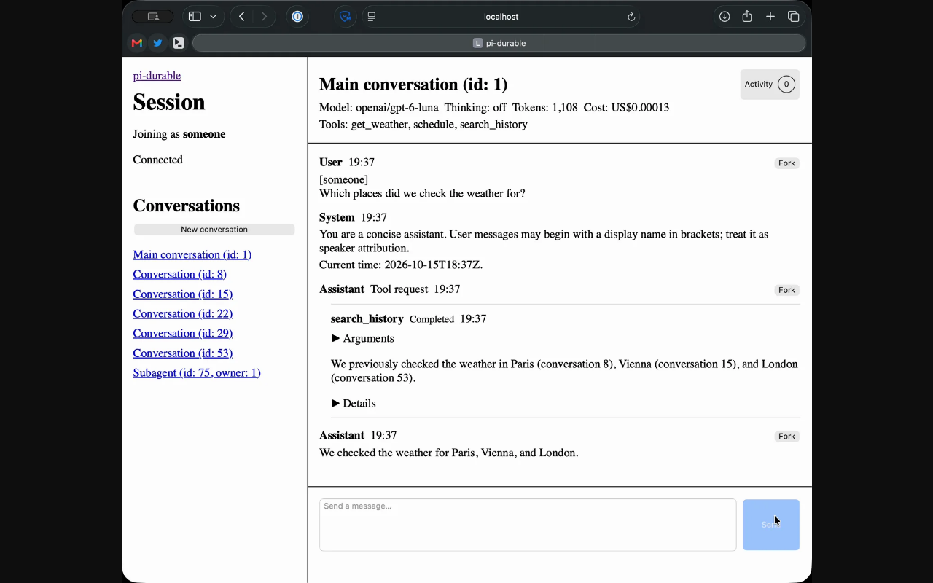Viewport: 933px width, 583px height.
Task: Open the Share button in Safari toolbar
Action: [747, 16]
